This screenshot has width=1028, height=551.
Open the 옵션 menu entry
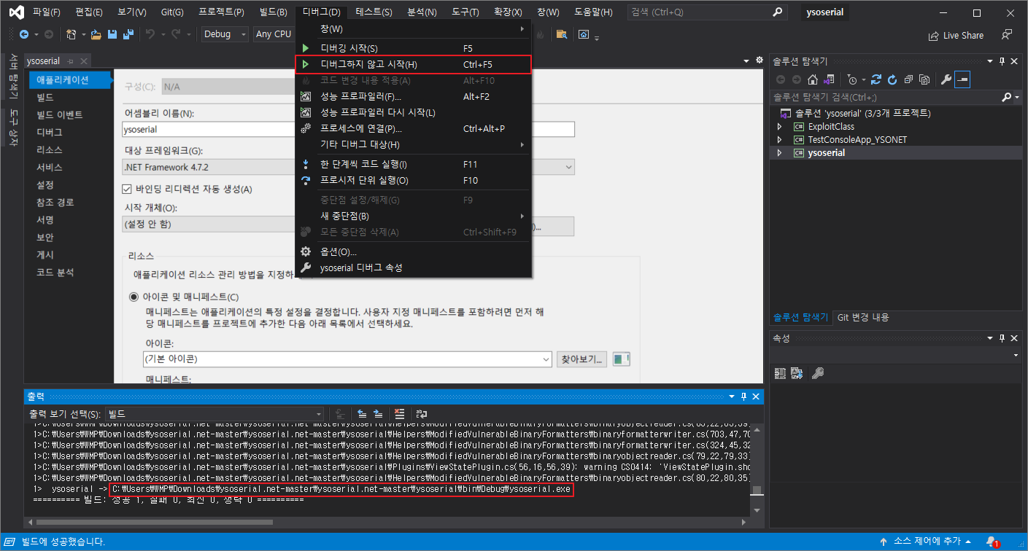[x=414, y=251]
